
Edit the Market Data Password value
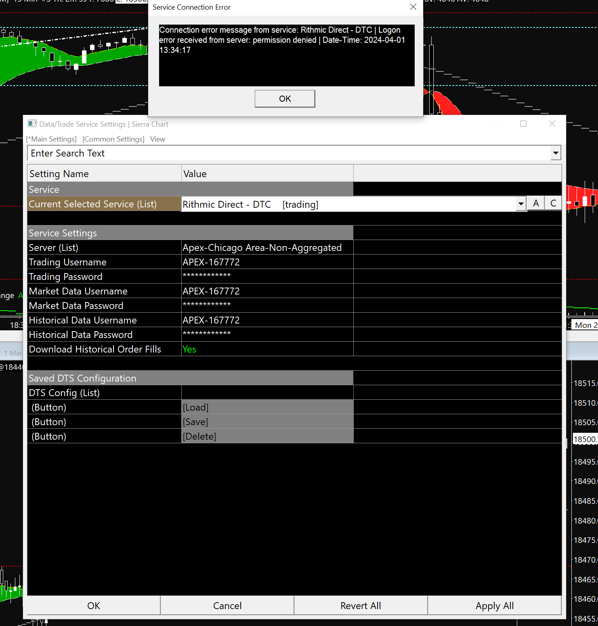[267, 306]
